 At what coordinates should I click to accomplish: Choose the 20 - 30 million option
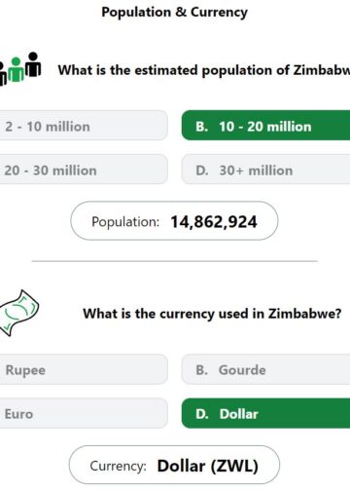pos(84,170)
